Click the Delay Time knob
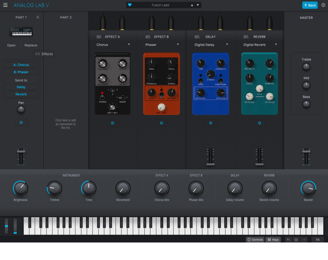The height and width of the screenshot is (260, 328). (x=201, y=63)
